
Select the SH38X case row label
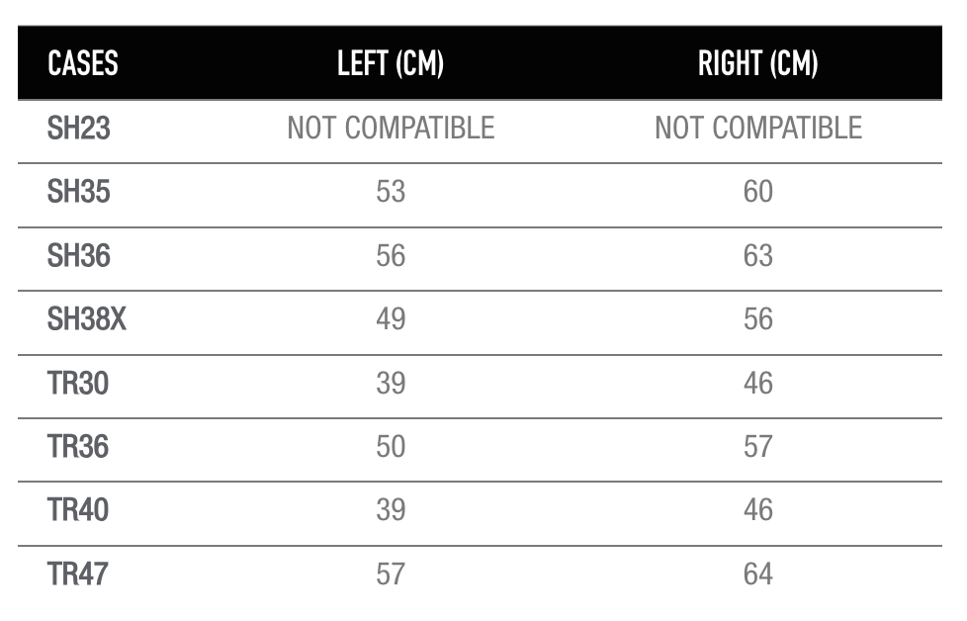click(87, 319)
